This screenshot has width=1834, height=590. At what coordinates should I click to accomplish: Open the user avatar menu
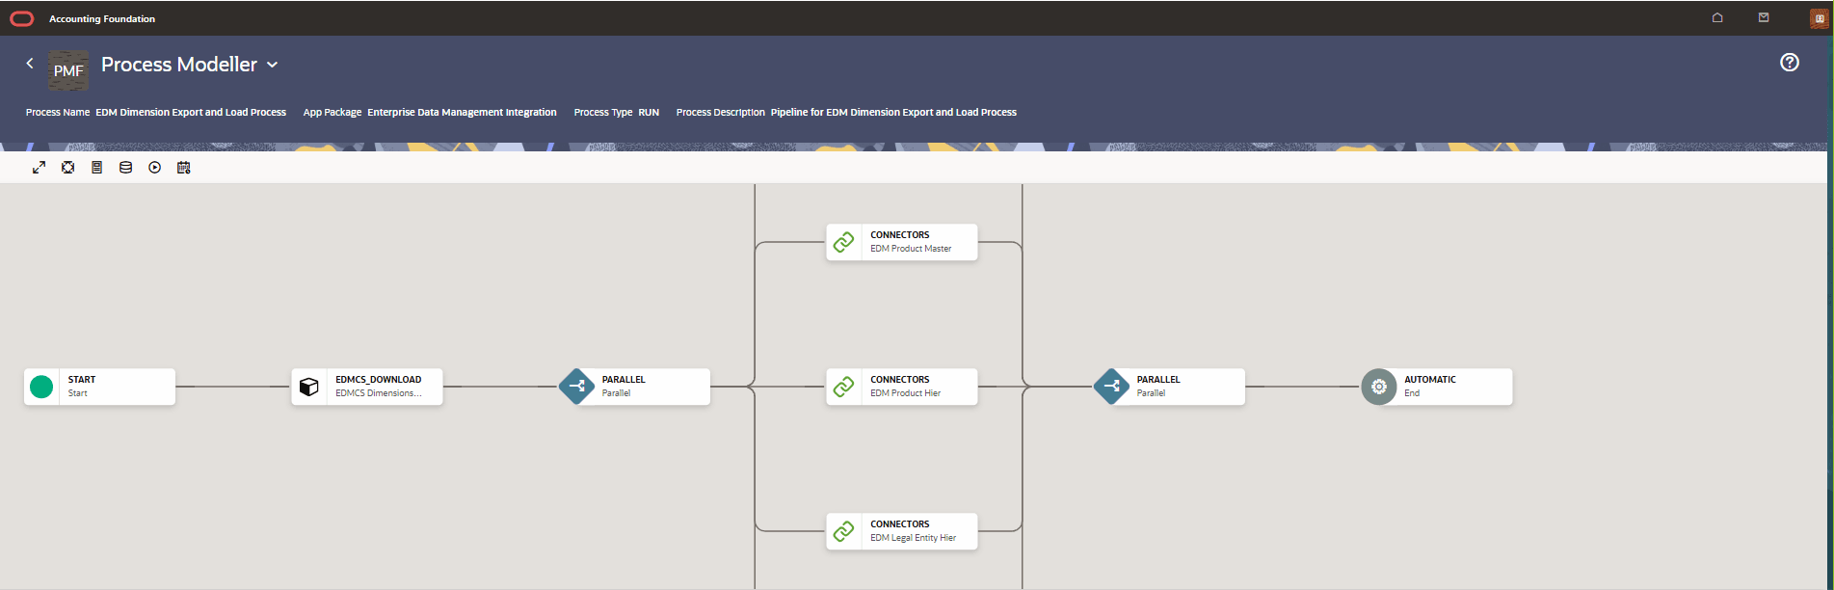click(1819, 18)
